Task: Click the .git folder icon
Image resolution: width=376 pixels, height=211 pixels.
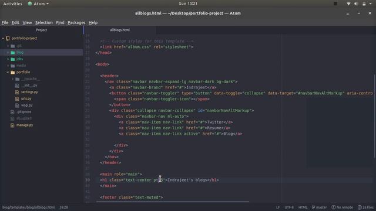Action: click(13, 46)
